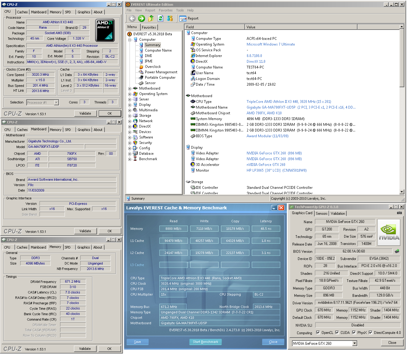The height and width of the screenshot is (355, 407).
Task: Open SPD tab in the Mainboard CPU-Z window
Action: tap(68, 130)
